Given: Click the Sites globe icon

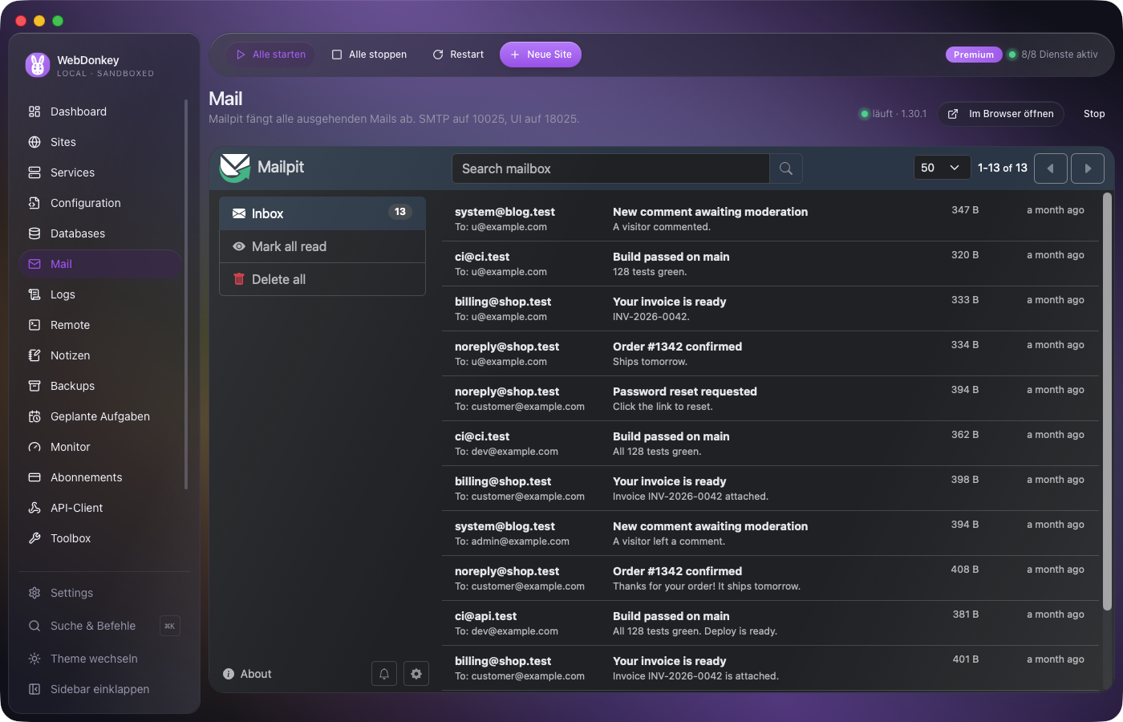Looking at the screenshot, I should tap(34, 142).
